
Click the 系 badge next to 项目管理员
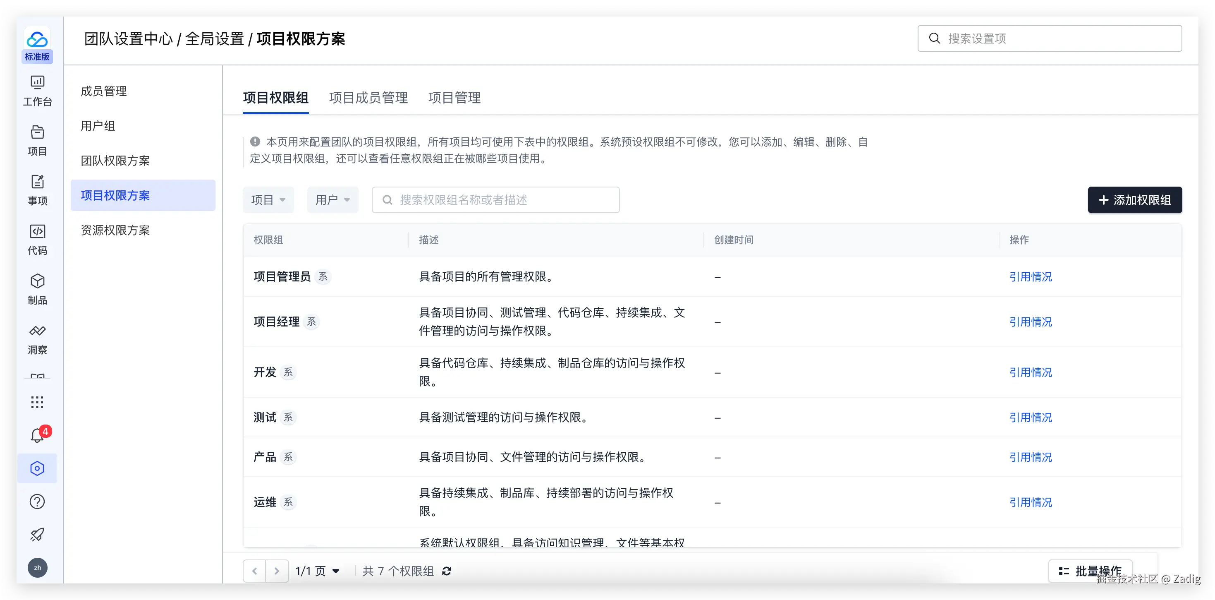point(323,277)
